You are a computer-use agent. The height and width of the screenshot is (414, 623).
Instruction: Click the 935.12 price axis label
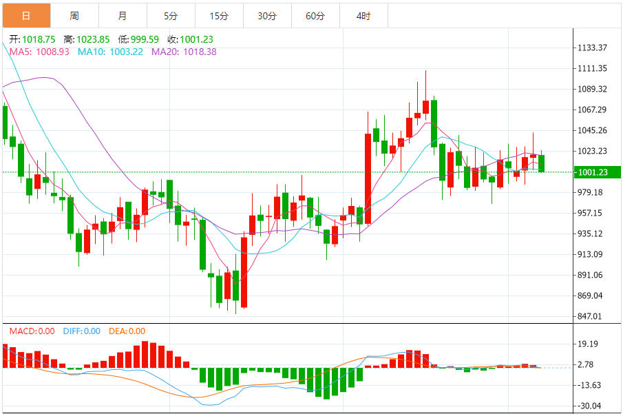point(590,234)
